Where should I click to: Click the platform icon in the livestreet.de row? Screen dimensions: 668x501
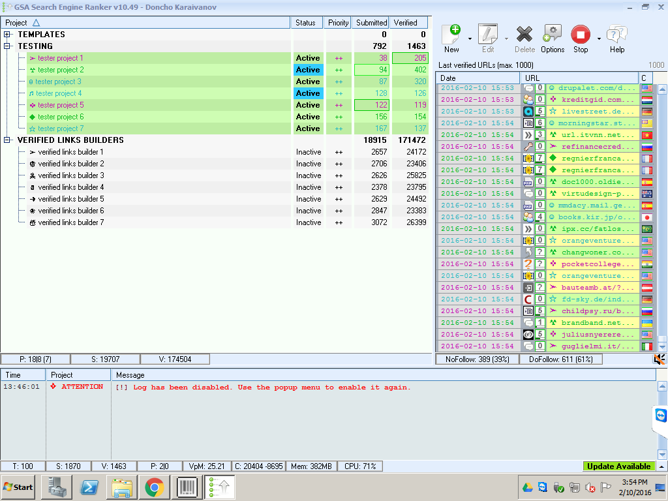(528, 112)
